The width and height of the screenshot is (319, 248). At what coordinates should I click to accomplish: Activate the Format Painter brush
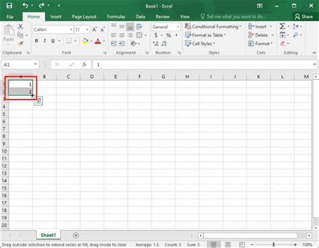pos(21,44)
